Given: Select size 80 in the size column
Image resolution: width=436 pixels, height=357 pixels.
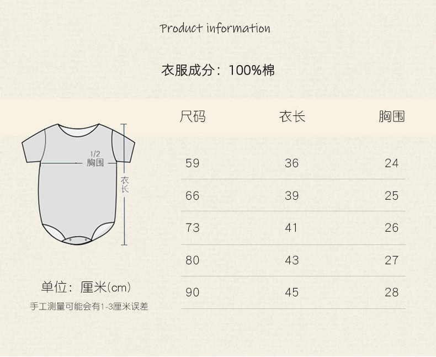Looking at the screenshot, I should pyautogui.click(x=193, y=260).
